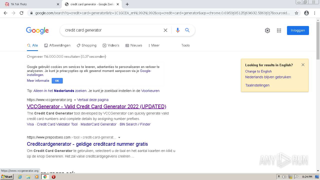Close the Tik Tok Thotz tab
320x180 pixels.
click(58, 4)
